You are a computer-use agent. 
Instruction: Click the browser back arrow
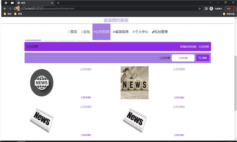click(x=5, y=9)
